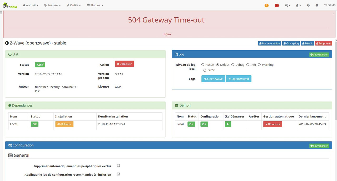The height and width of the screenshot is (181, 337).
Task: Click Désactiver in the Etat panel
Action: click(124, 64)
